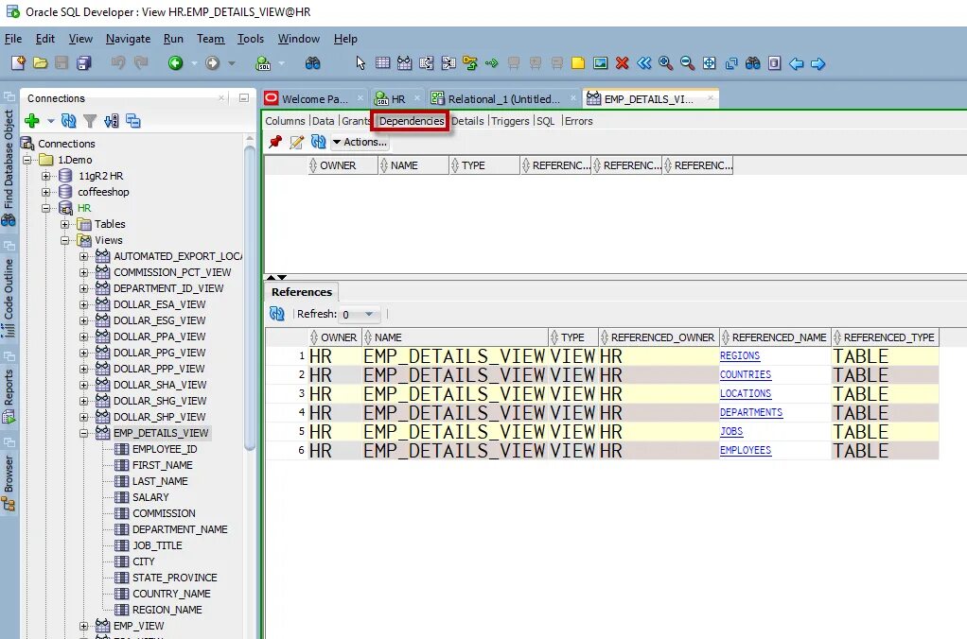This screenshot has height=639, width=967.
Task: Click the green Back navigation arrow
Action: click(176, 62)
